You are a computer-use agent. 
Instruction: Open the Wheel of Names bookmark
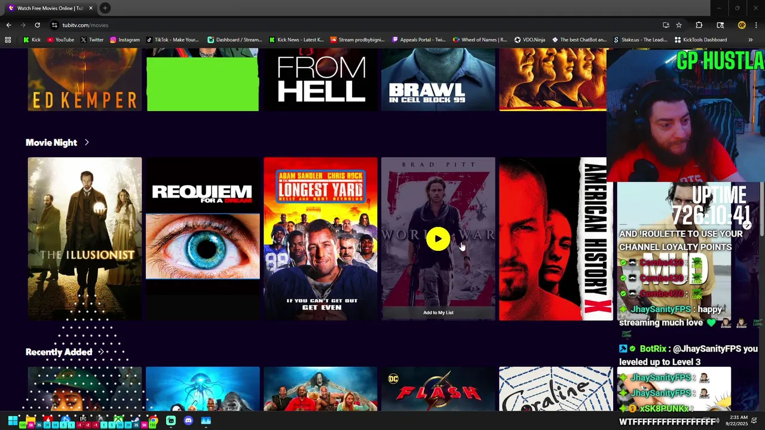click(480, 40)
